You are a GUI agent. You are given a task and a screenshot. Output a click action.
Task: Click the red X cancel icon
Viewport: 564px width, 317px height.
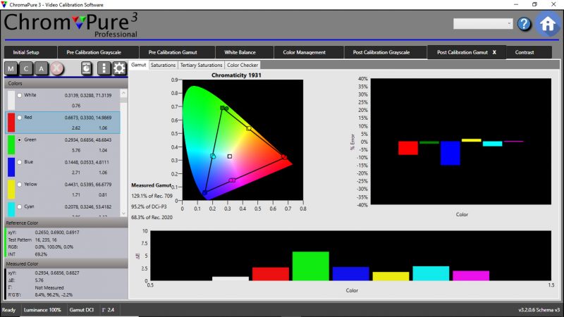tap(57, 68)
